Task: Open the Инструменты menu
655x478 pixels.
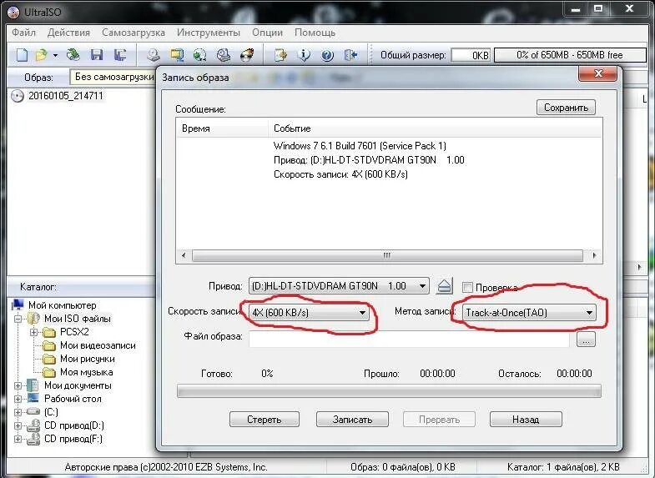Action: (x=209, y=33)
